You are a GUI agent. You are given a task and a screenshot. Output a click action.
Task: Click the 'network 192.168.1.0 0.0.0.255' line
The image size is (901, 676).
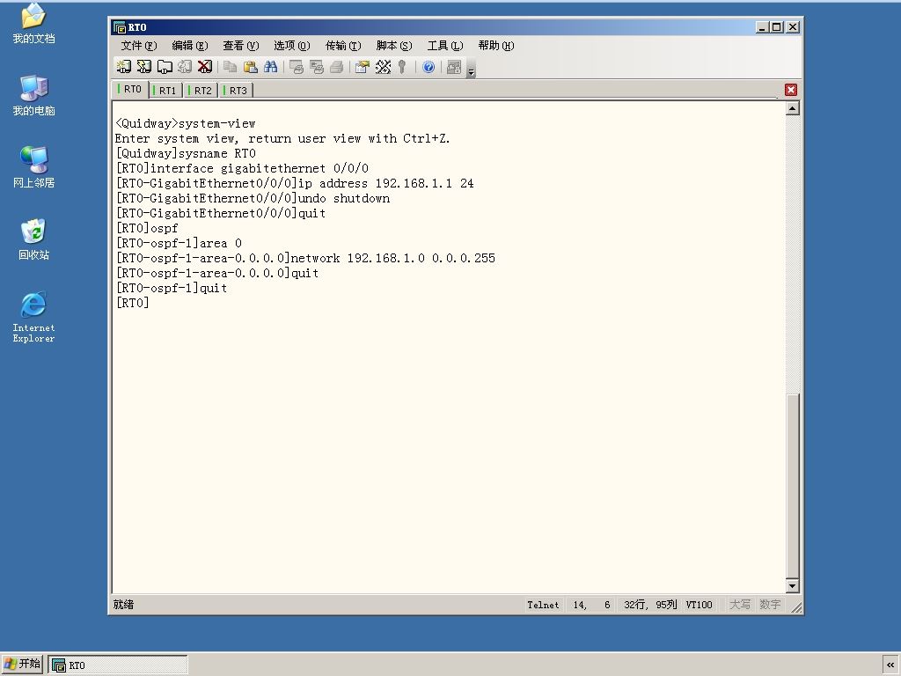coord(305,258)
